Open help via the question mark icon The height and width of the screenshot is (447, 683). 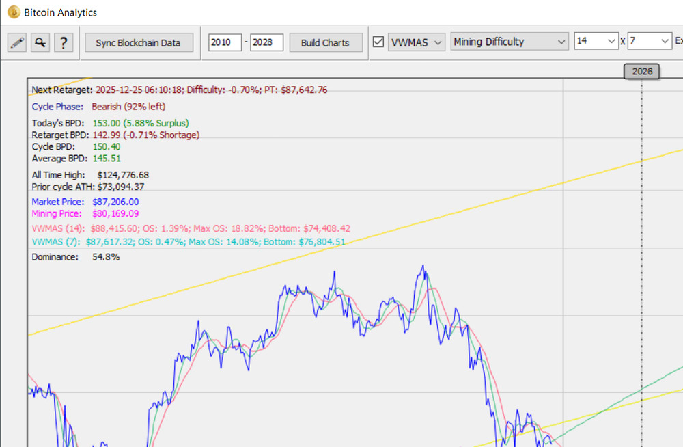tap(64, 41)
